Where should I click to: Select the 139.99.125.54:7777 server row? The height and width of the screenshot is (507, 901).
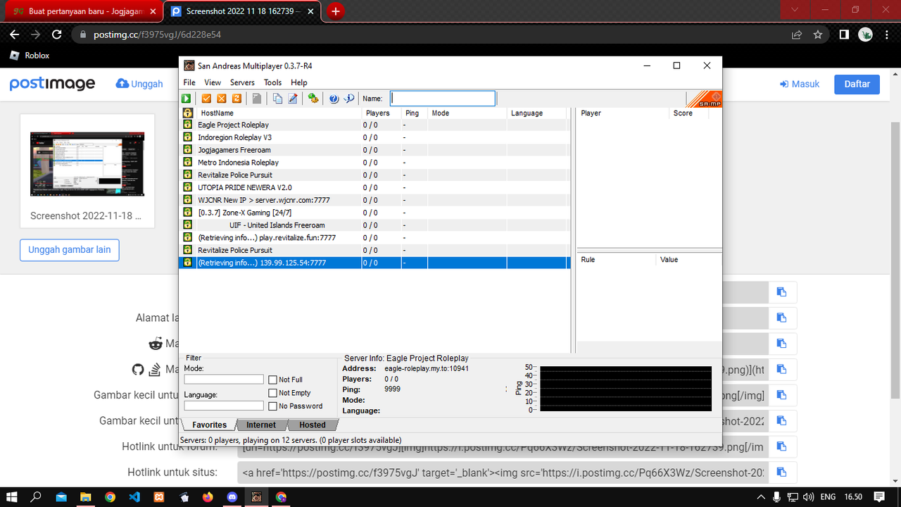pos(374,263)
